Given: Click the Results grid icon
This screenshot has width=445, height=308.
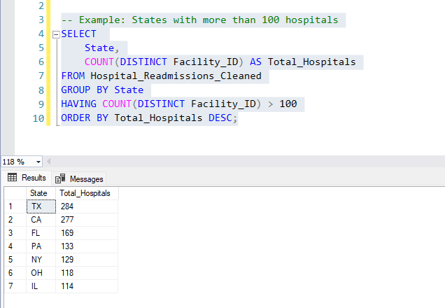Looking at the screenshot, I should click(12, 177).
